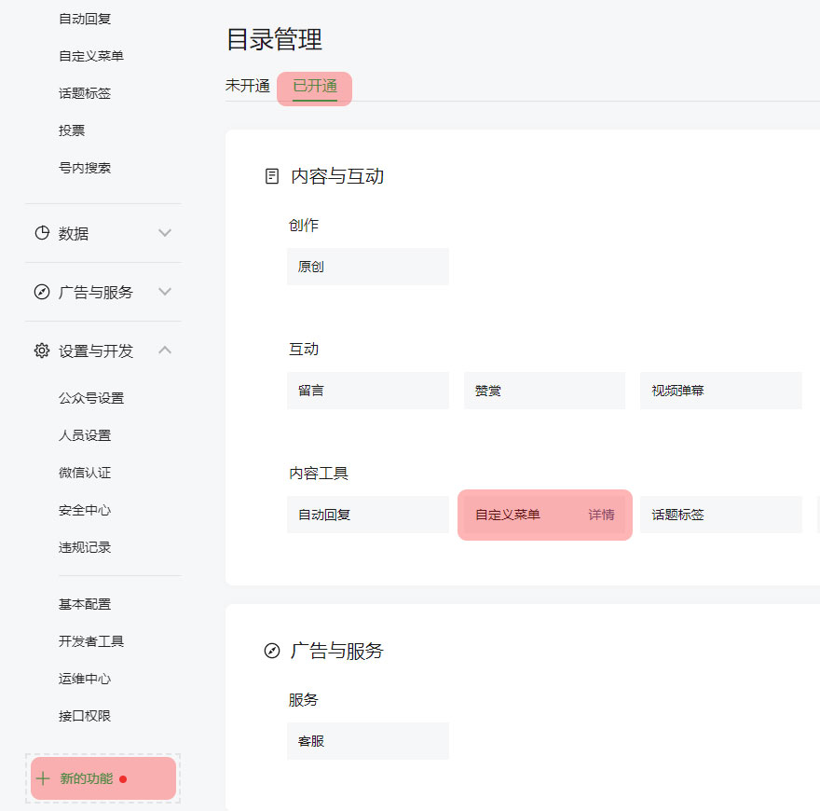
Task: Open 详情 link for 自定义菜单
Action: [x=601, y=515]
